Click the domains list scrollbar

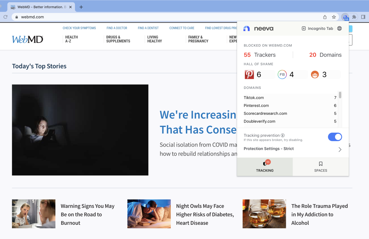tap(340, 95)
